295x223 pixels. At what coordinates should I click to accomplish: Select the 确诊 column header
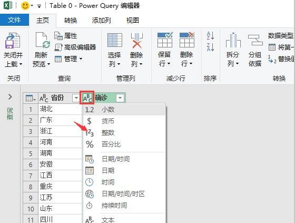pyautogui.click(x=101, y=98)
